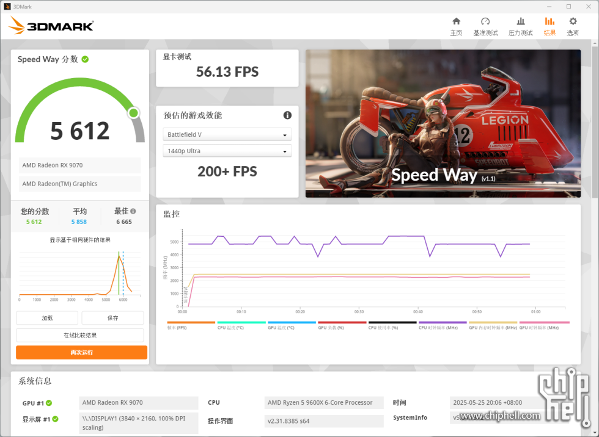Minimize the 3DMark window
Viewport: 599px width, 437px height.
point(549,7)
